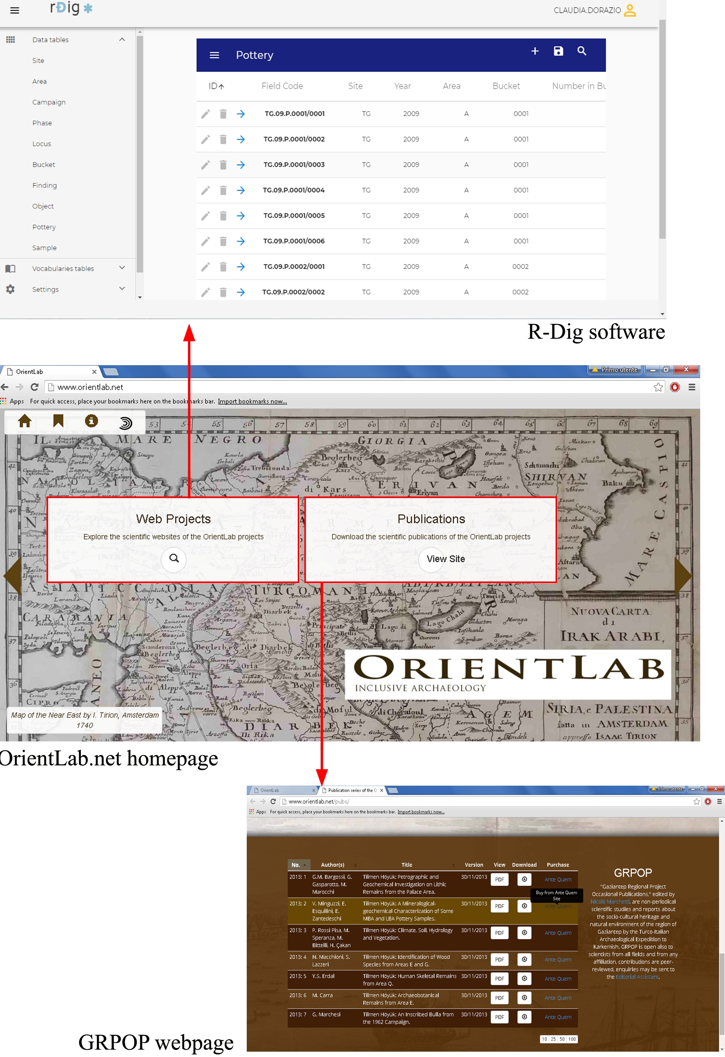
Task: Open the Locus data table
Action: pos(41,144)
